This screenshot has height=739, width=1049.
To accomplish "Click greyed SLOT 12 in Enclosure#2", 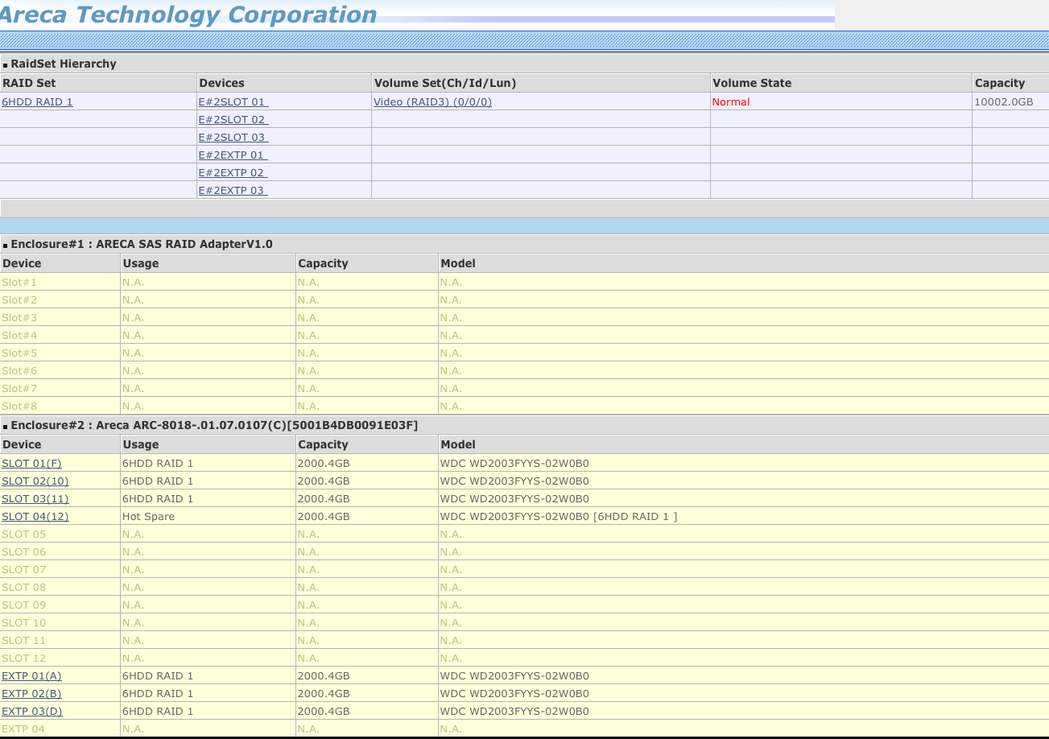I will tap(24, 658).
